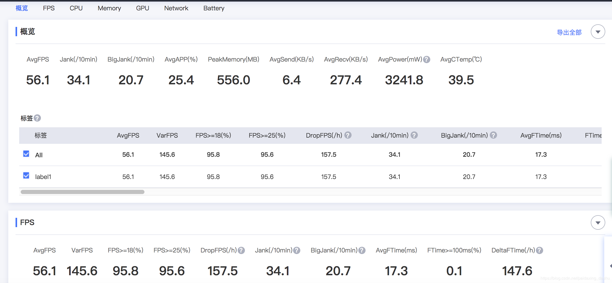Click Jank(/10min) help icon in table header
This screenshot has height=283, width=612.
coord(414,135)
